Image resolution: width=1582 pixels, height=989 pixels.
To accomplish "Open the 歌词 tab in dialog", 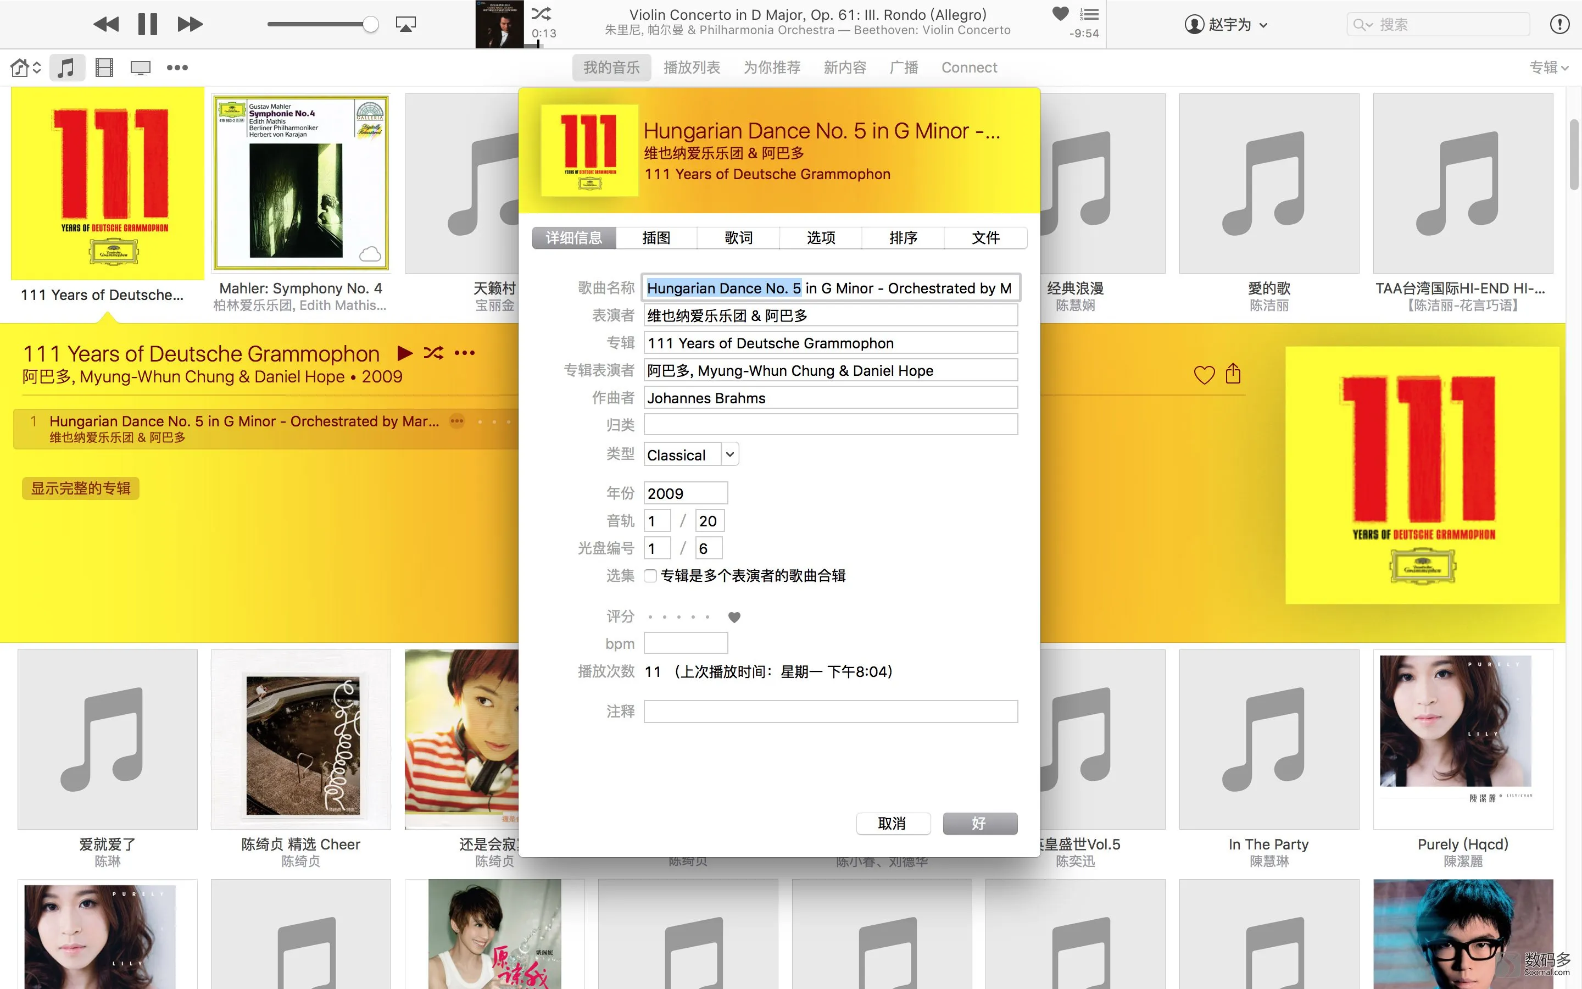I will [x=738, y=238].
